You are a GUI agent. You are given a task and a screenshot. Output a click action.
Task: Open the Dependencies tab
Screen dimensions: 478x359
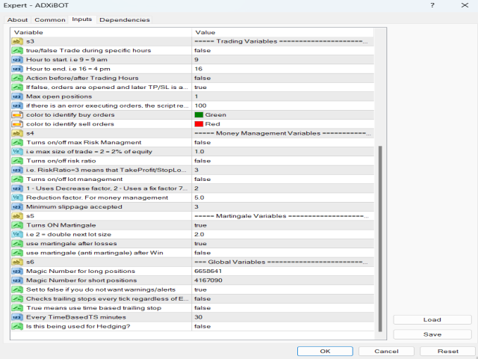coord(125,20)
